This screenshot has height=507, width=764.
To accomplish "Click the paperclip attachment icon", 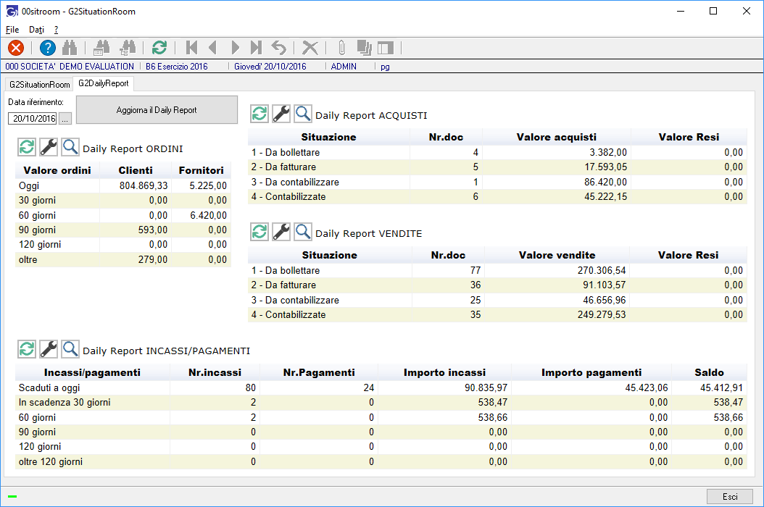I will (341, 48).
